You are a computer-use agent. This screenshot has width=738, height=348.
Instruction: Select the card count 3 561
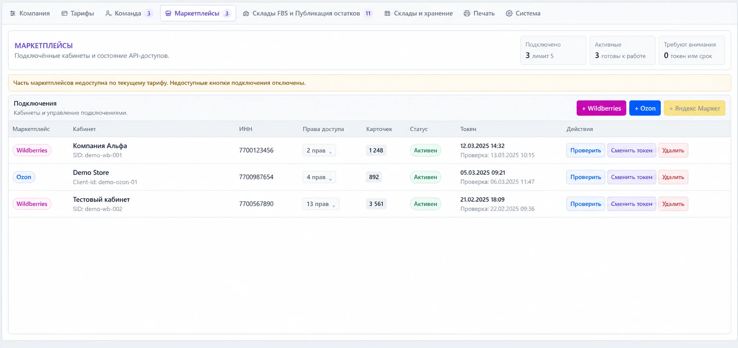click(376, 204)
